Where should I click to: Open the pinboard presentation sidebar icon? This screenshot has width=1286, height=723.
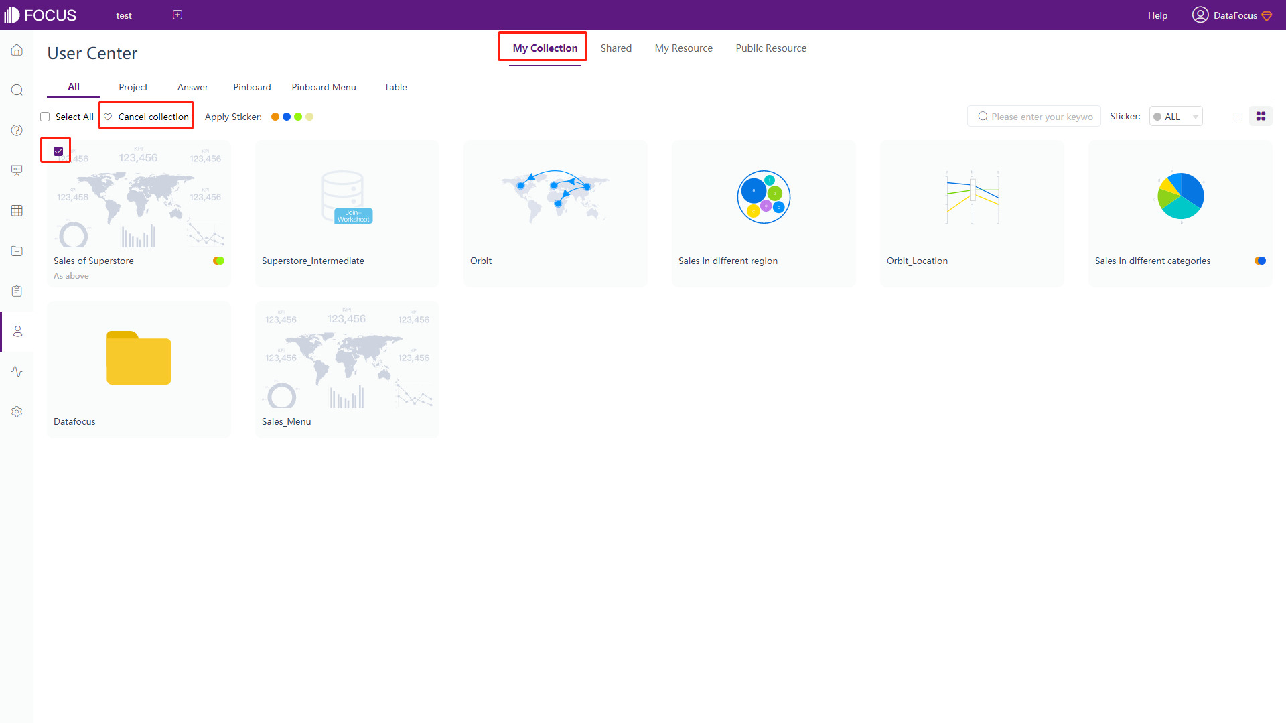[17, 170]
